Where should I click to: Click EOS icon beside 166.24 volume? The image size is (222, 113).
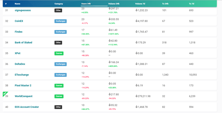pos(110,62)
